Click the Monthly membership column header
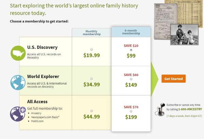The width and height of the screenshot is (204, 139). click(91, 32)
